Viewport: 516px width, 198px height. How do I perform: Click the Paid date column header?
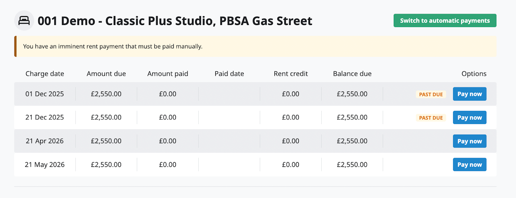[229, 74]
